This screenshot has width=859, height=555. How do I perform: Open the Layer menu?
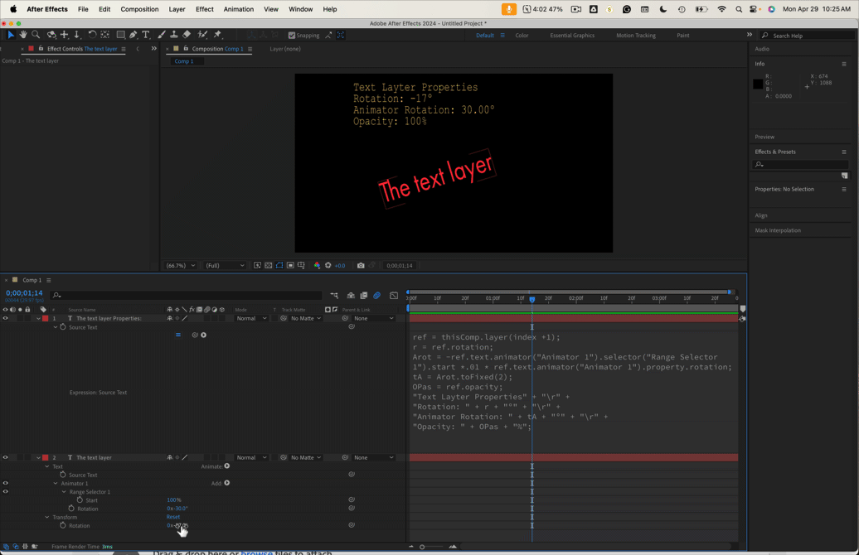pos(177,9)
